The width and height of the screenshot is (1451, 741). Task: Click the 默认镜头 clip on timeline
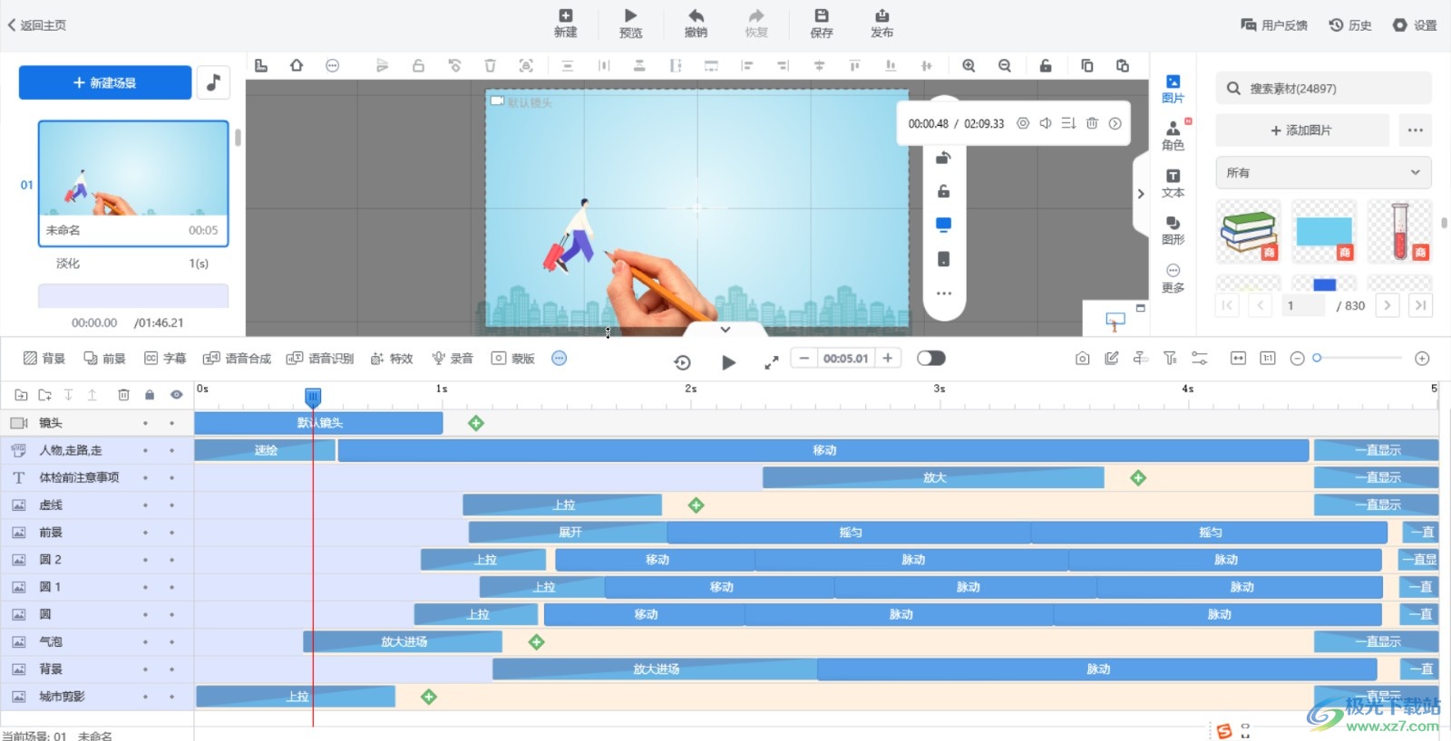pos(318,423)
